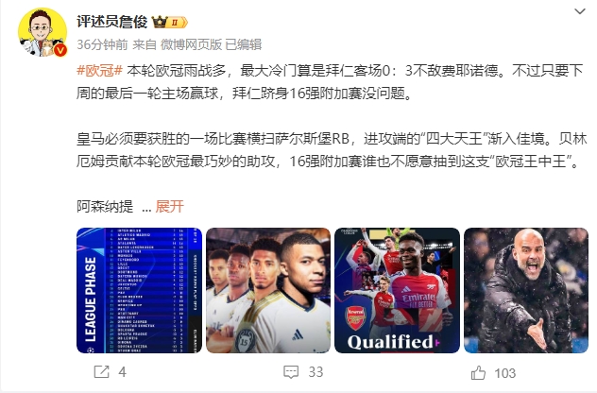The height and width of the screenshot is (393, 597).
Task: Open the coach in snow photo
Action: click(x=526, y=291)
